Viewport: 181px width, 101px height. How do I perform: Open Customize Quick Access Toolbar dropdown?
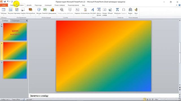(15, 1)
